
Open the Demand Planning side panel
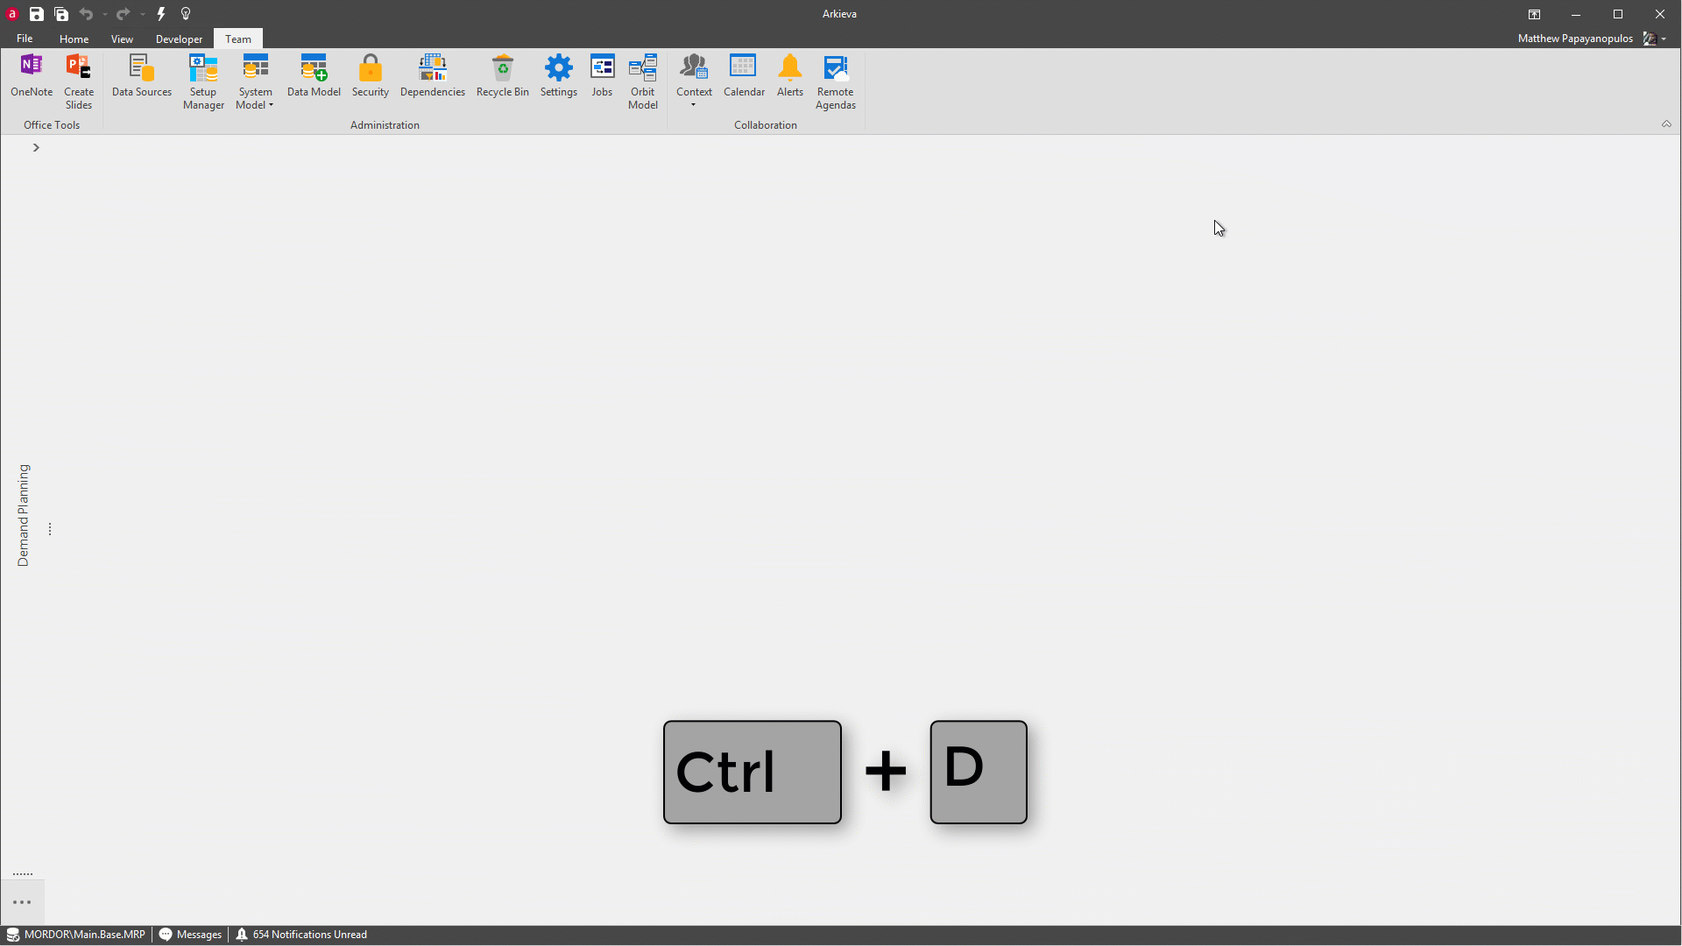pyautogui.click(x=23, y=515)
